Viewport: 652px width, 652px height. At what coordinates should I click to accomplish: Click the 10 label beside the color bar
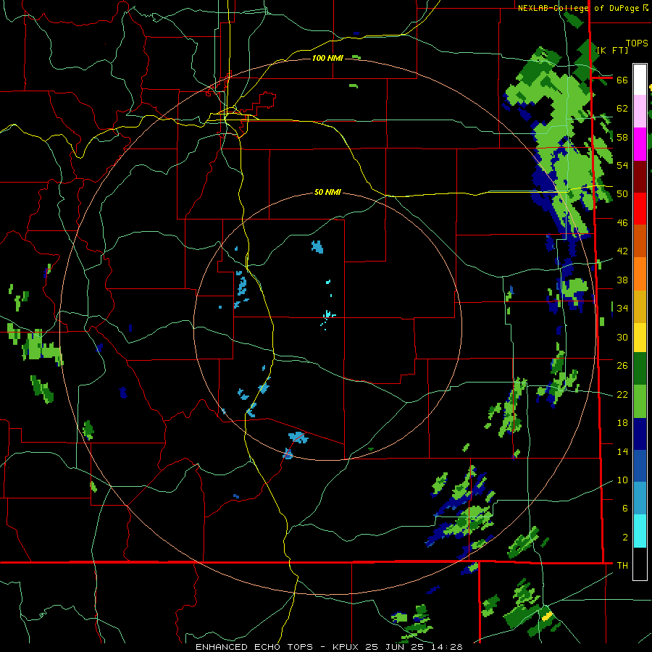tap(622, 480)
